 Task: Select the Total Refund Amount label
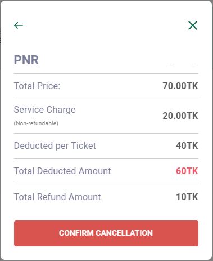click(x=57, y=197)
